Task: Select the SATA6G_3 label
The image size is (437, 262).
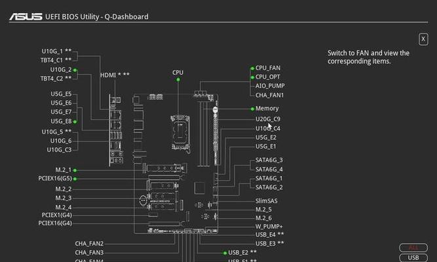Action: pos(269,160)
